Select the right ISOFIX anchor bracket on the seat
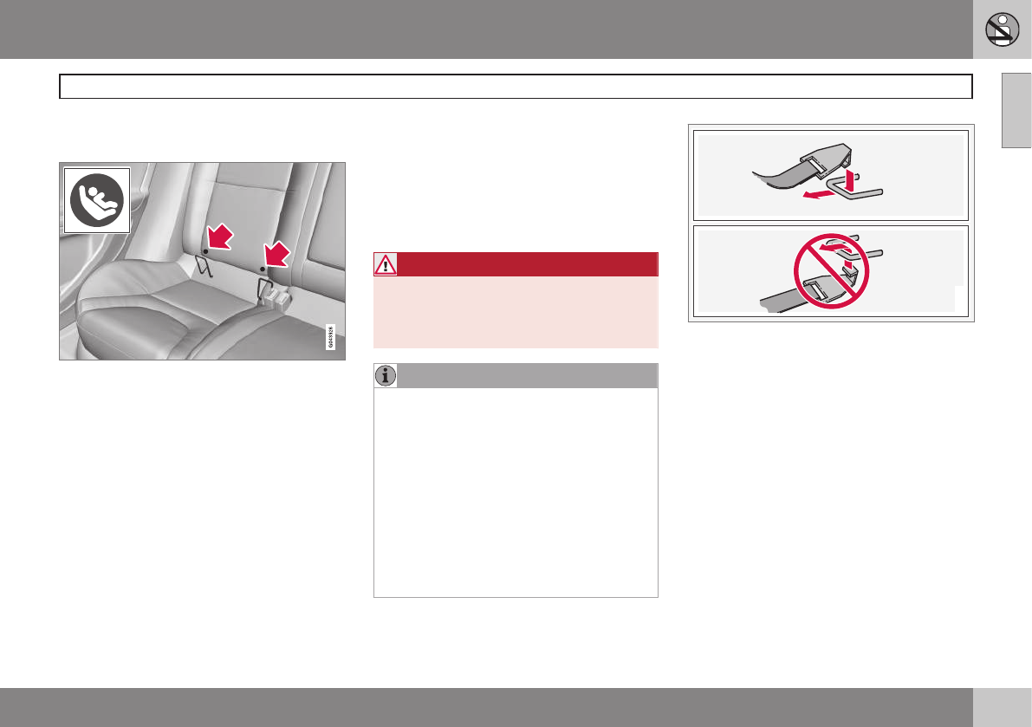Screen dimensions: 1032x727 [x=264, y=291]
